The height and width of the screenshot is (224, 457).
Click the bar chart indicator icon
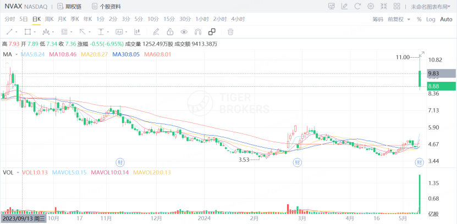click(x=137, y=31)
